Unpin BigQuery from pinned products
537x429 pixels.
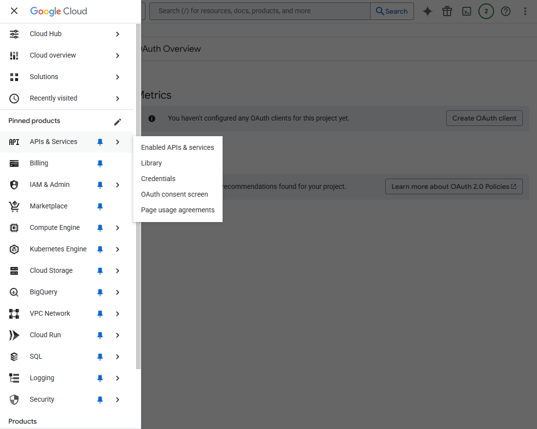pos(100,292)
